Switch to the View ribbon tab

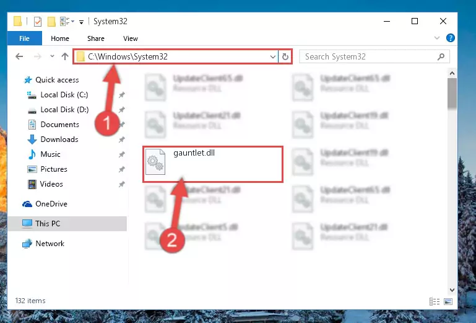tap(130, 38)
